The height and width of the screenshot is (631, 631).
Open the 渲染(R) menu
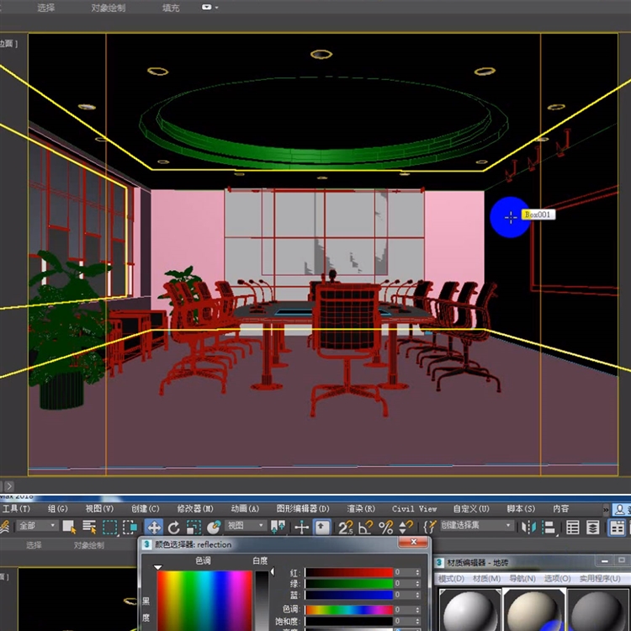(361, 509)
